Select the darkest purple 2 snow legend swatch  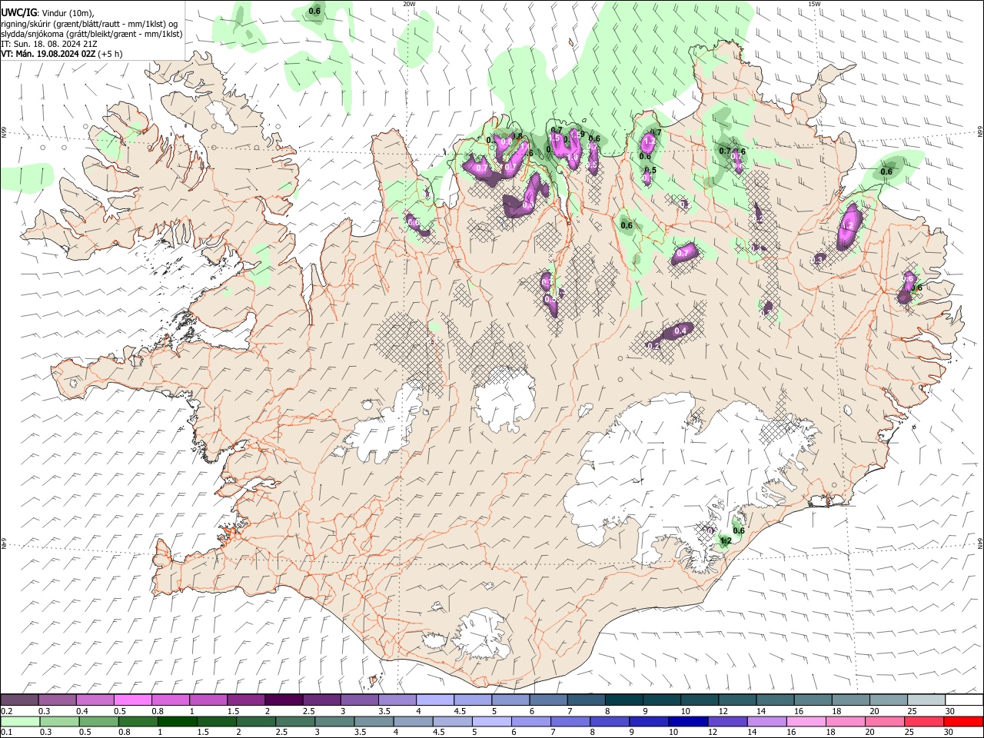284,700
